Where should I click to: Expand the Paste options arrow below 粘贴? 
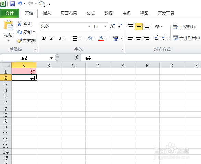pos(8,41)
